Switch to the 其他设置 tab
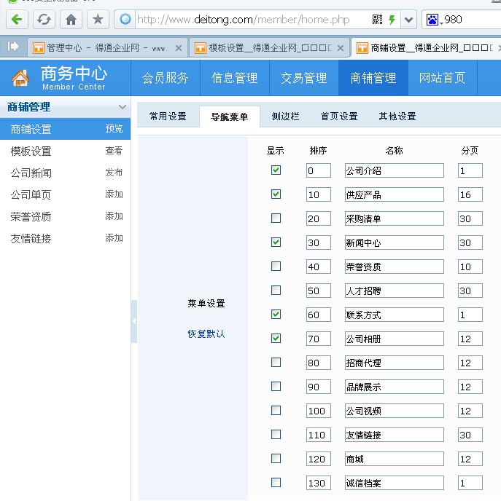Image resolution: width=501 pixels, height=501 pixels. pos(397,117)
